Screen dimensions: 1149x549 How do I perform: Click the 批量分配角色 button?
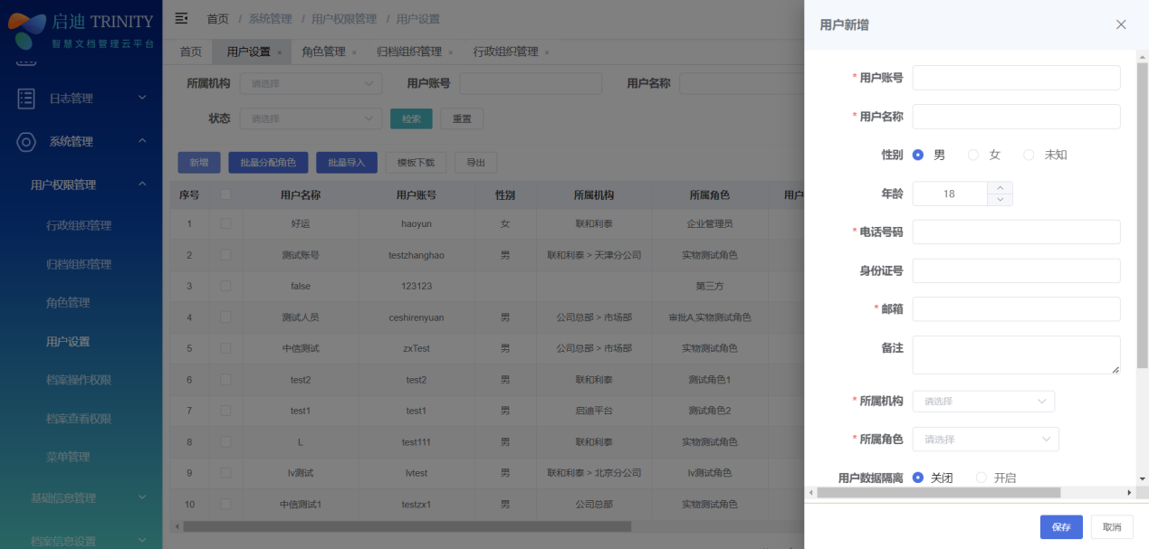point(268,163)
